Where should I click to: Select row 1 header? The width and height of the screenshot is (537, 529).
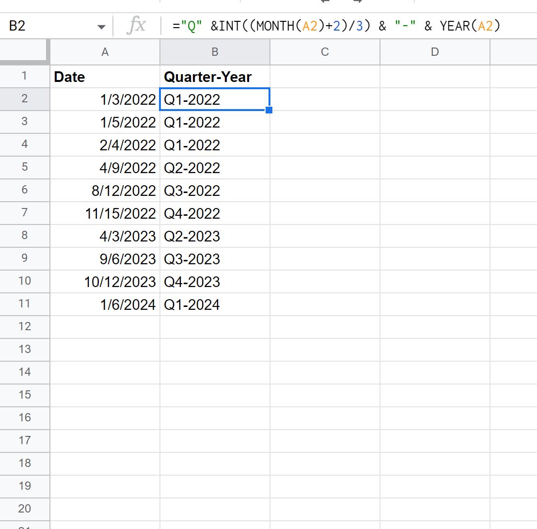click(x=25, y=76)
